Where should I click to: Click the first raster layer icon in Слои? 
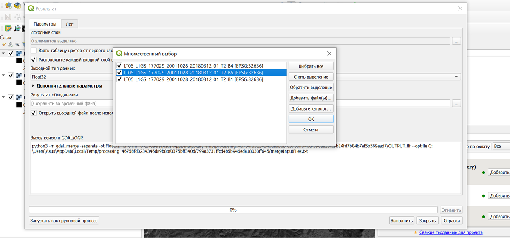pyautogui.click(x=19, y=54)
